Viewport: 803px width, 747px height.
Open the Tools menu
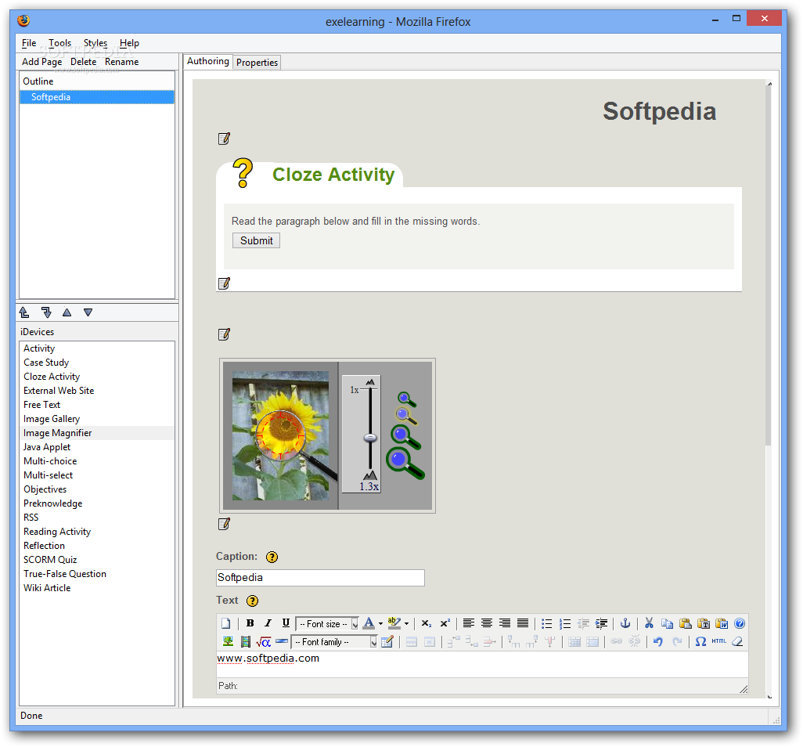click(60, 43)
